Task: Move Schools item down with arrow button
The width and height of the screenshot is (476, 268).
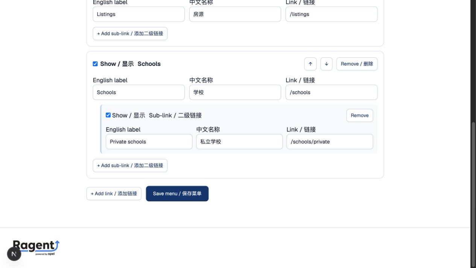Action: coord(327,64)
